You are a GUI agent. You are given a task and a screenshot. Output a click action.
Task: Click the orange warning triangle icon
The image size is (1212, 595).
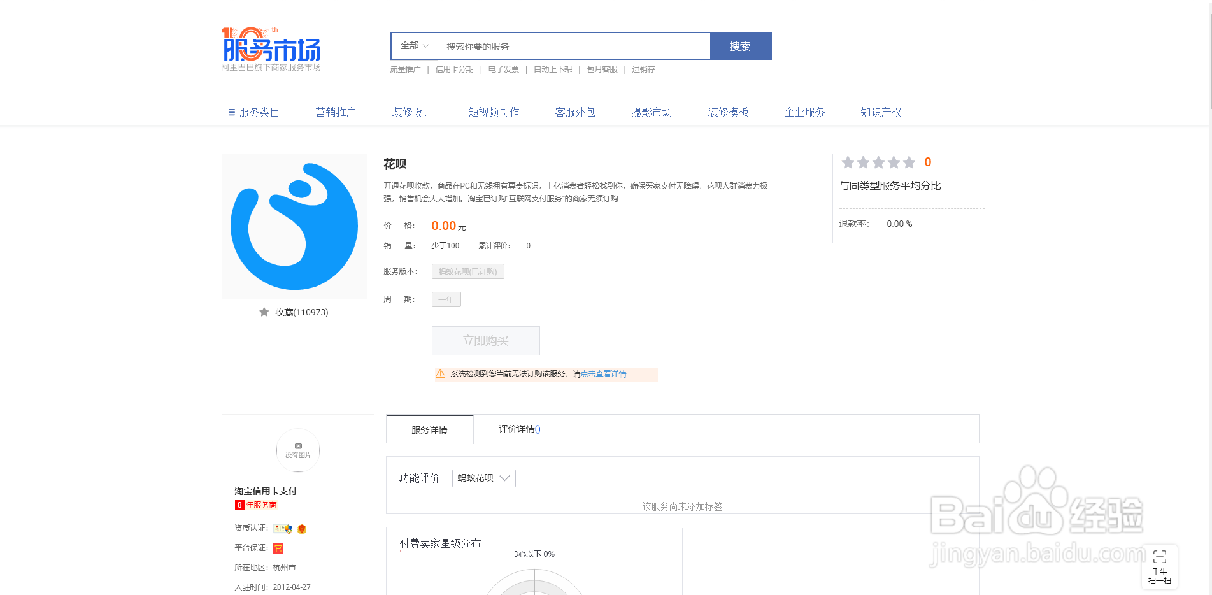coord(440,374)
